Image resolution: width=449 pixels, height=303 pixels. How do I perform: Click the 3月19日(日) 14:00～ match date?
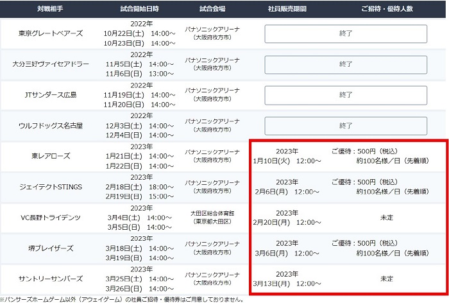pos(139,257)
